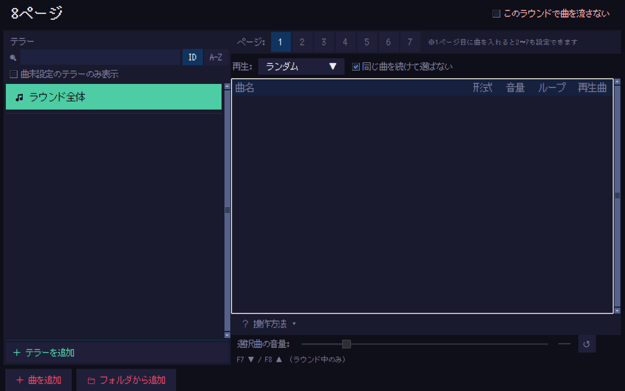
Task: Click the 選択曲の音量 slider handle
Action: coord(346,344)
